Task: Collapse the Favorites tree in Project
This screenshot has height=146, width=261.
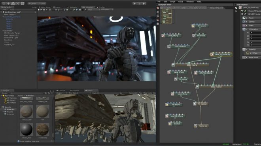Action: 2,96
